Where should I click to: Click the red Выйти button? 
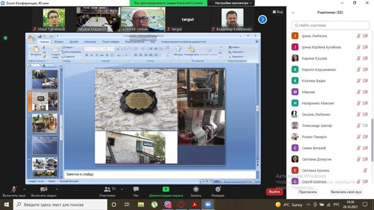click(274, 192)
